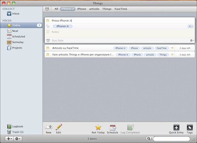This screenshot has width=197, height=143.
Task: Open the Logbook
Action: pos(15,127)
